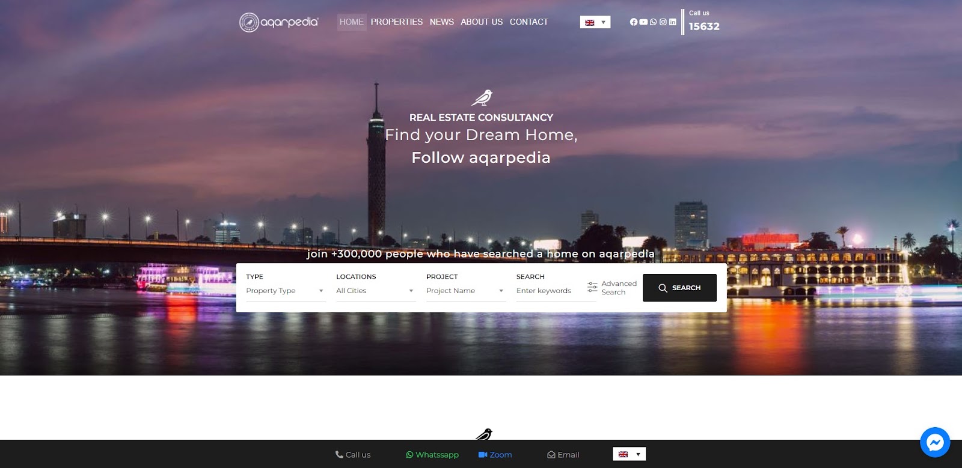The width and height of the screenshot is (962, 468).
Task: Click the 15632 phone number
Action: [704, 26]
